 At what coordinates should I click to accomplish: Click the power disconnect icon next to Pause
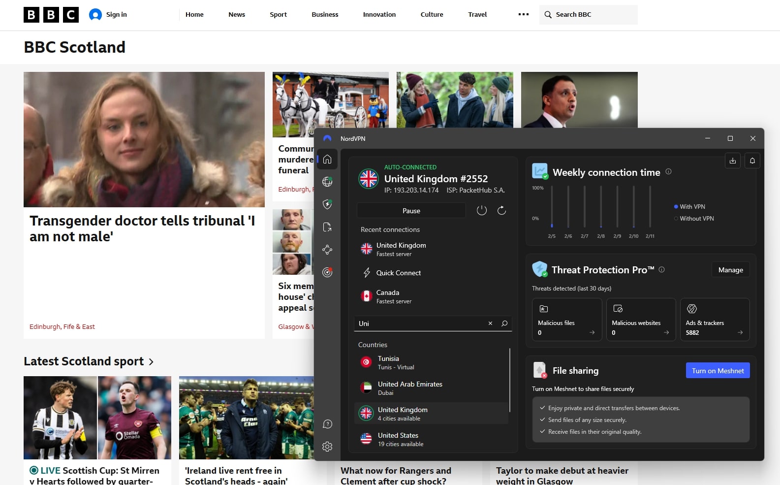click(x=482, y=211)
